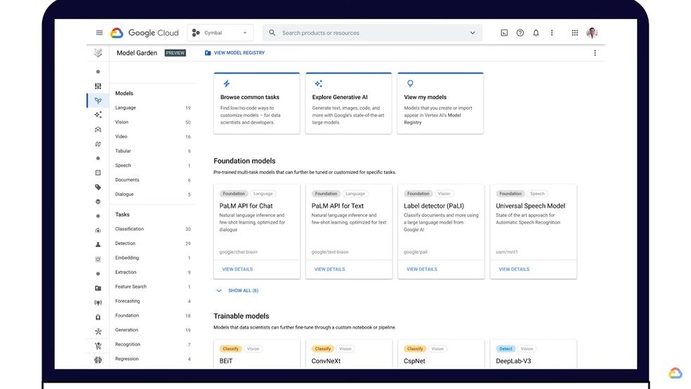Image resolution: width=691 pixels, height=389 pixels.
Task: Open top bar more options menu
Action: tap(552, 32)
